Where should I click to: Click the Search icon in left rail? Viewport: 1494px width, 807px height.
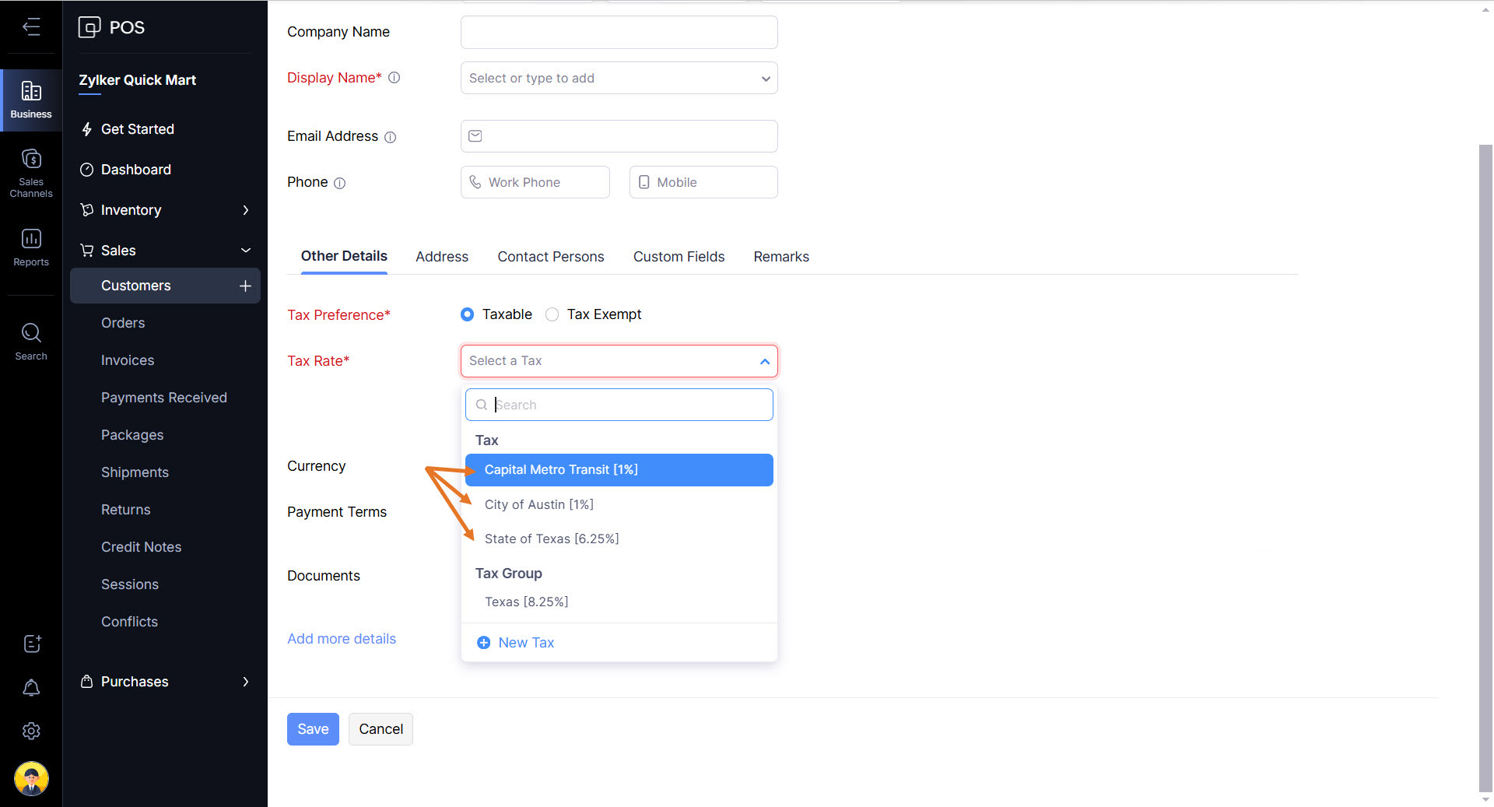tap(31, 341)
